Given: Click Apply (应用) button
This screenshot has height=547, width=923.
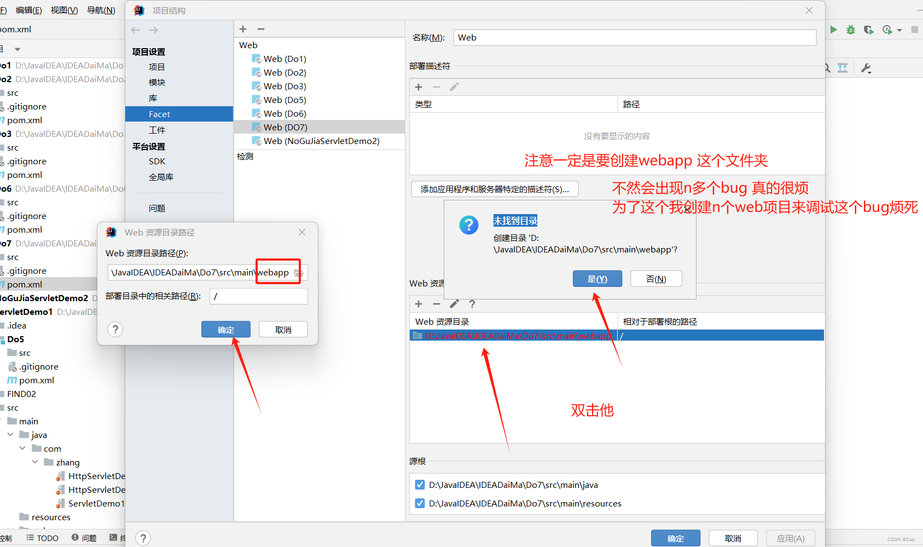Looking at the screenshot, I should coord(791,538).
